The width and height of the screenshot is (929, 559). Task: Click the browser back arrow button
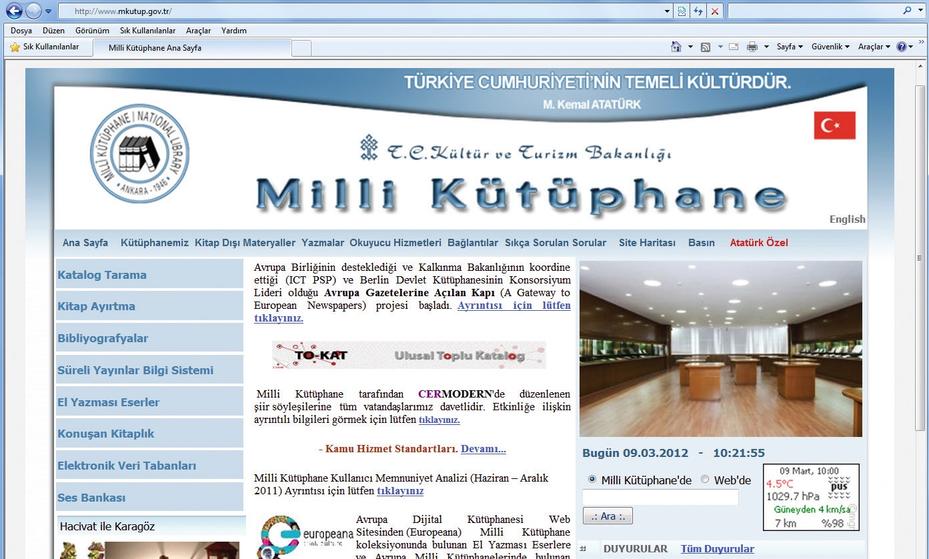(14, 11)
